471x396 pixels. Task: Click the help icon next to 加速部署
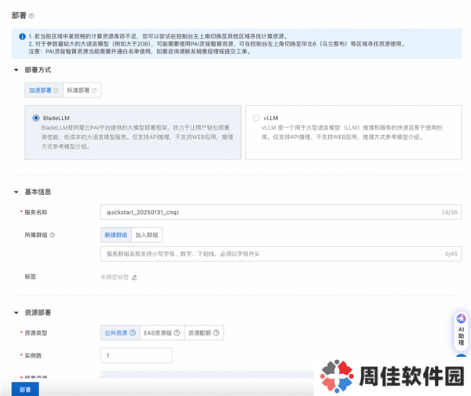(57, 90)
